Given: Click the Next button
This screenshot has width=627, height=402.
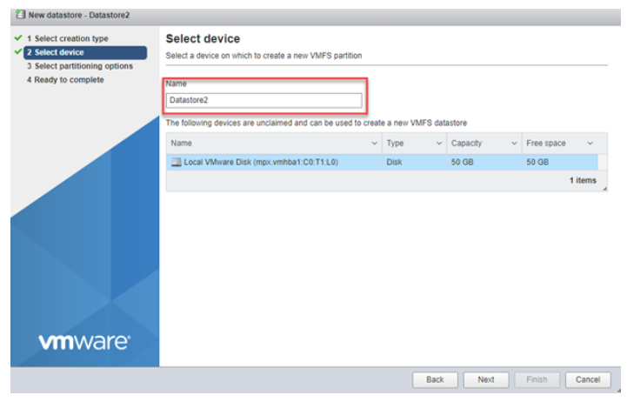Looking at the screenshot, I should pyautogui.click(x=486, y=379).
